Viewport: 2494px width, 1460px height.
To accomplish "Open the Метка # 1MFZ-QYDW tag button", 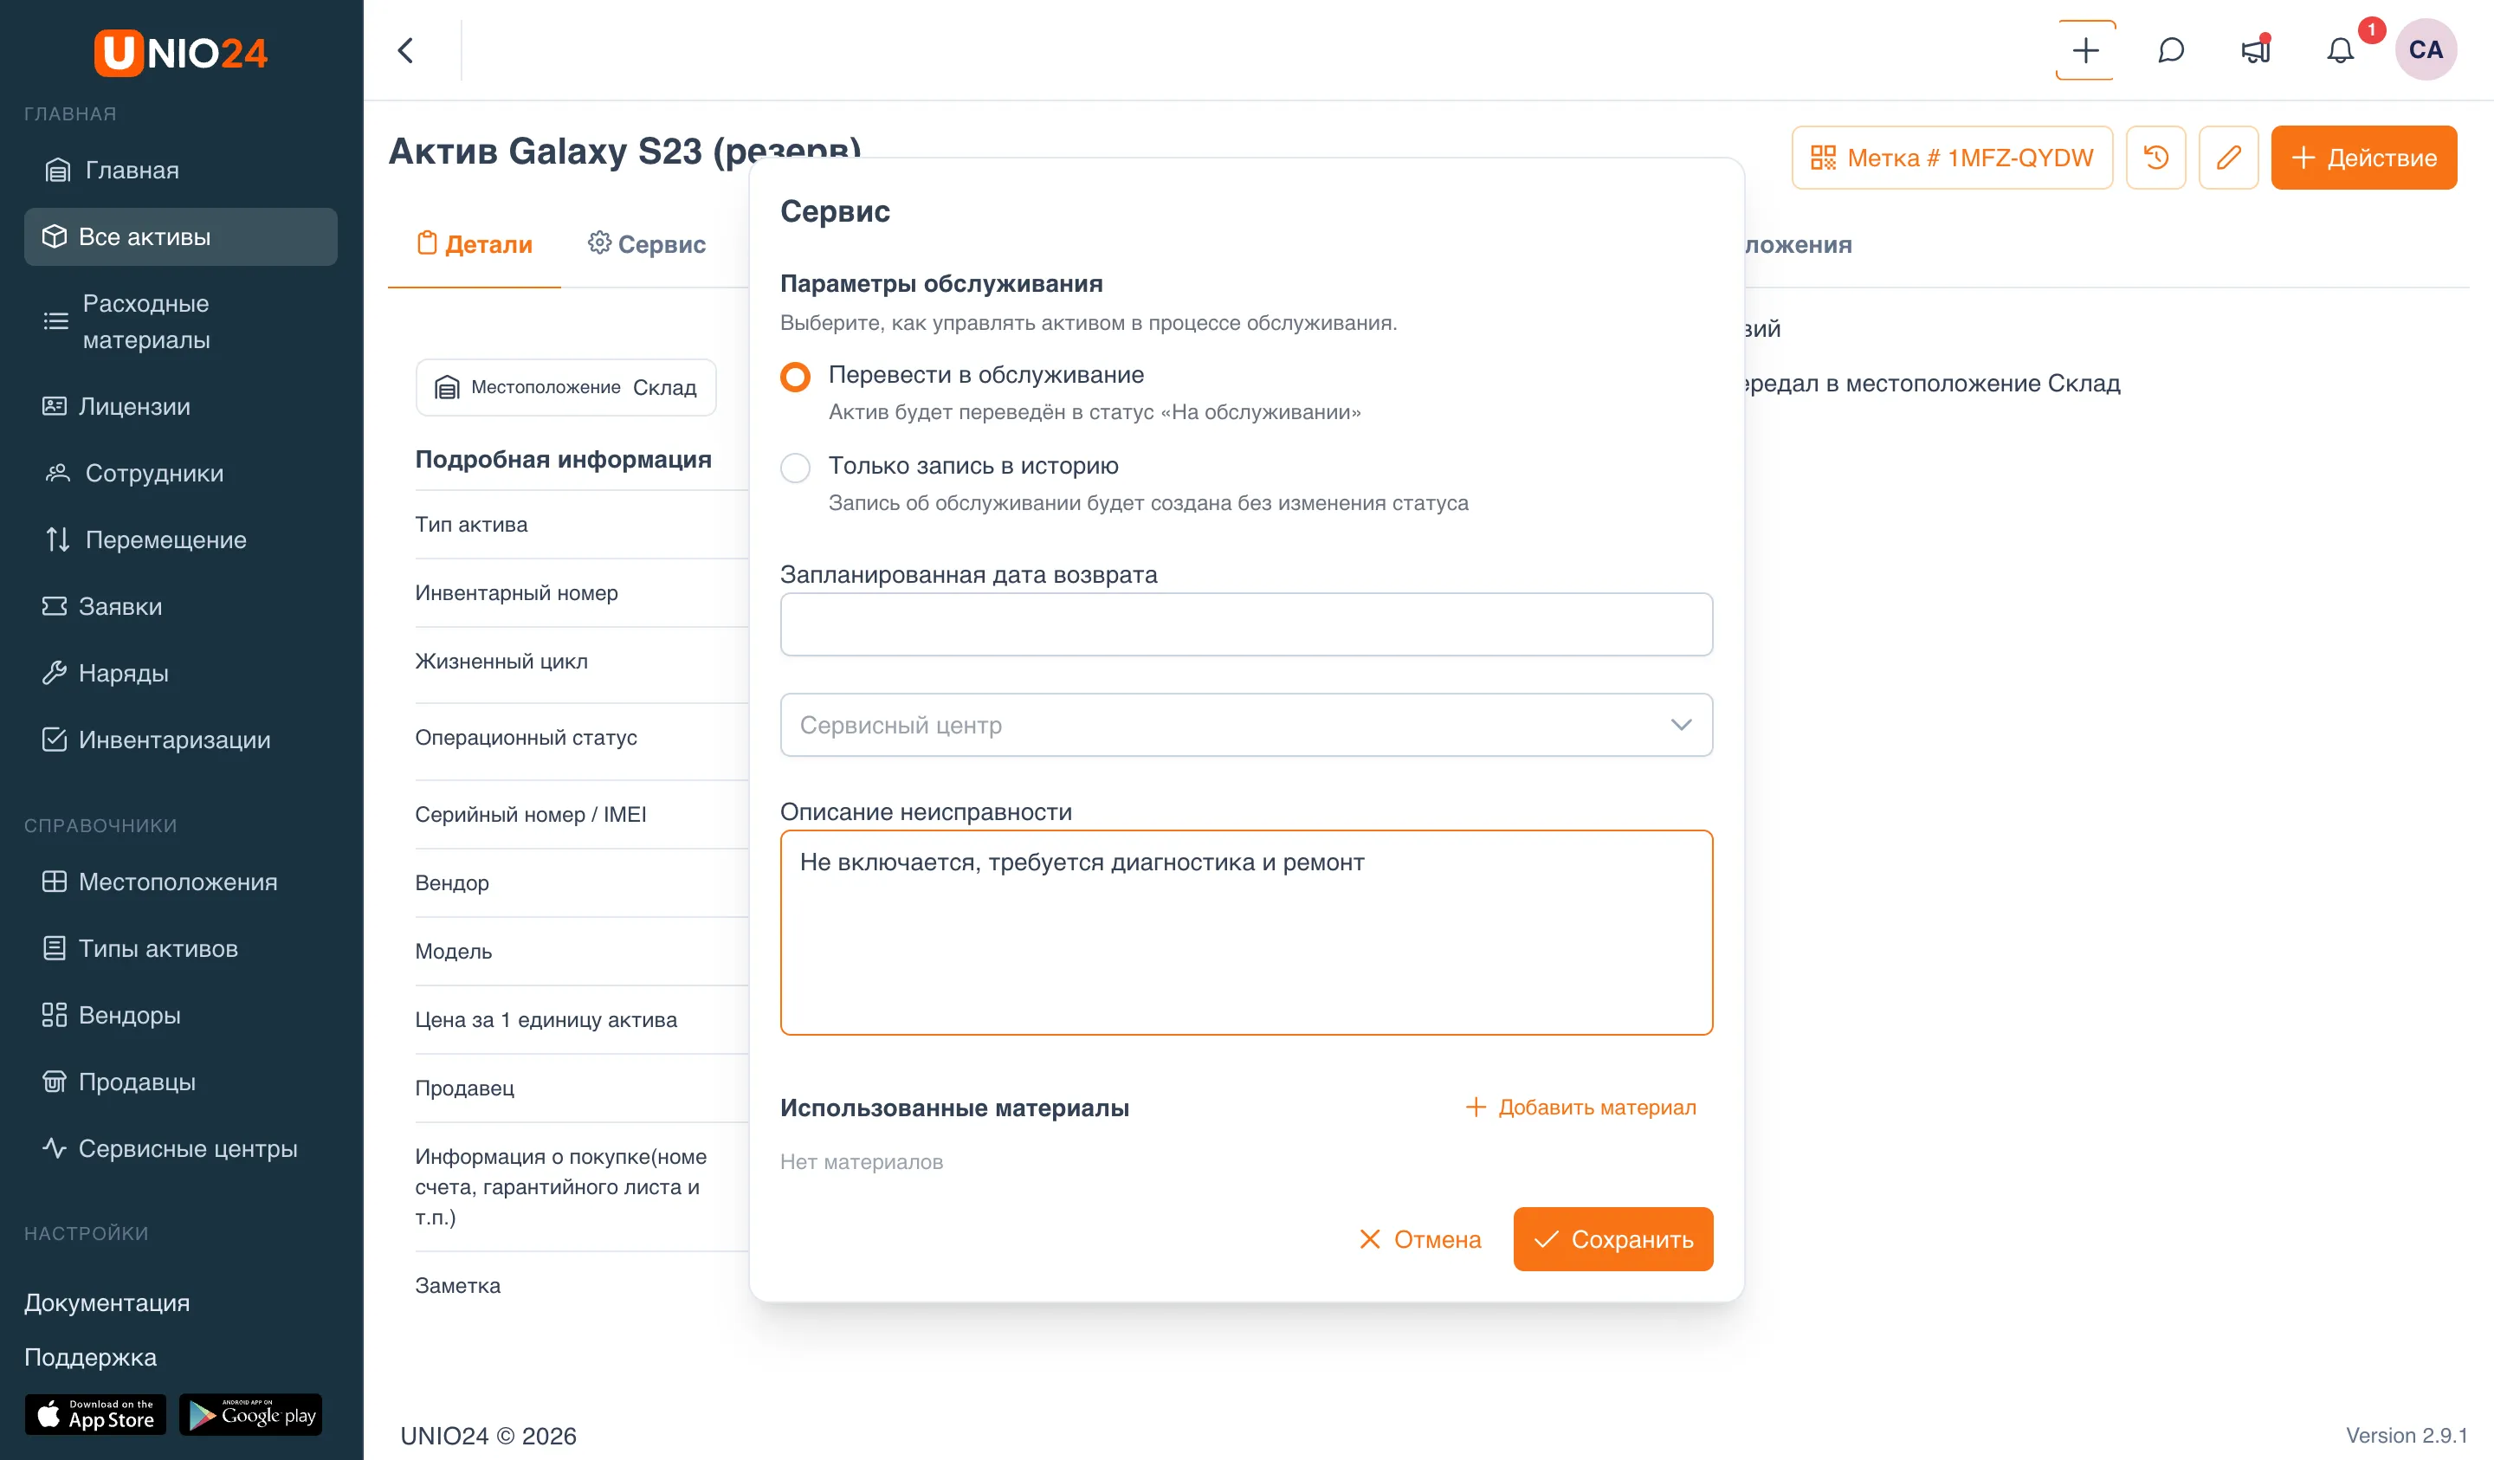I will (x=1952, y=158).
